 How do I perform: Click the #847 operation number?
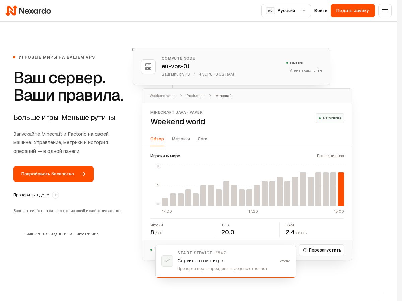point(221,253)
